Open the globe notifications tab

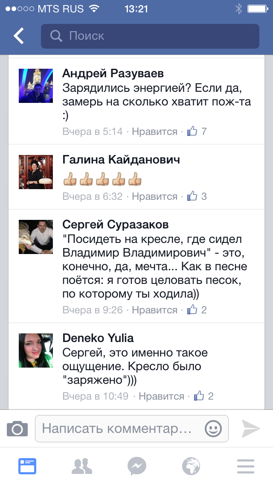coord(191,466)
